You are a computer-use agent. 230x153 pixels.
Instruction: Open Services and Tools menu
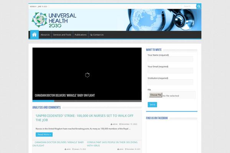pyautogui.click(x=62, y=35)
